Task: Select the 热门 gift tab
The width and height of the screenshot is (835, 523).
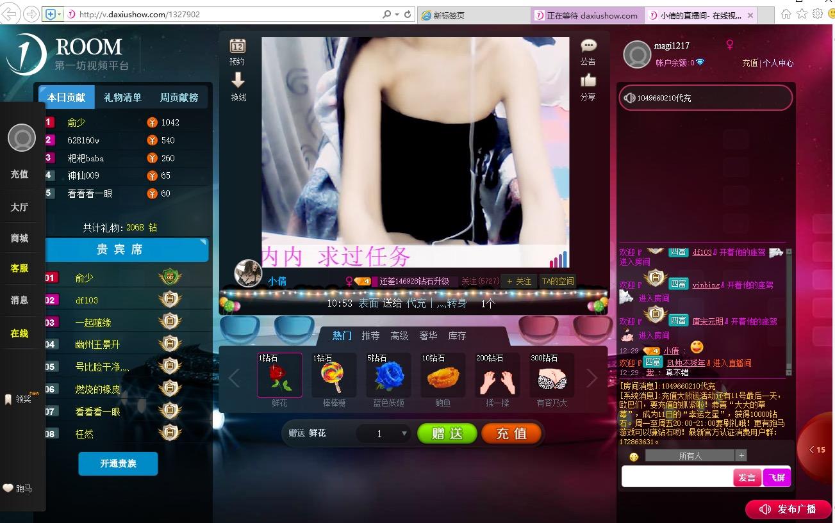Action: 342,335
